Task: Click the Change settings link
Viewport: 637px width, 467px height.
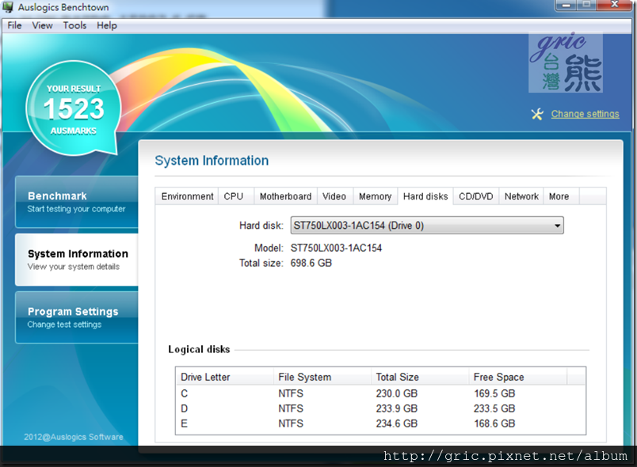Action: (x=585, y=114)
